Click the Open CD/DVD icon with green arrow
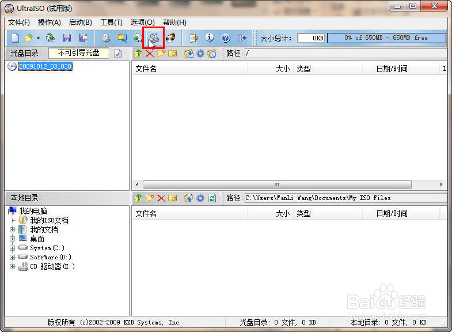Screen dimensions: 452x332 (51, 38)
